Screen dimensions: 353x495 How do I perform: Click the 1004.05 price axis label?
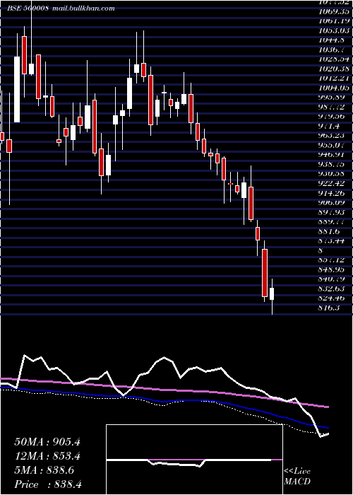[x=335, y=88]
